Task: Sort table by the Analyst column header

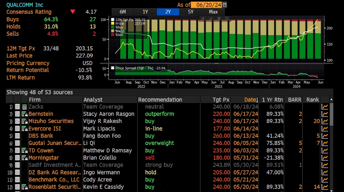Action: coord(110,100)
